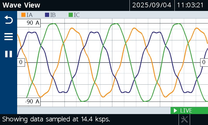208x125 pixels.
Task: Click the play triangle in LIVE indicator
Action: 175,111
